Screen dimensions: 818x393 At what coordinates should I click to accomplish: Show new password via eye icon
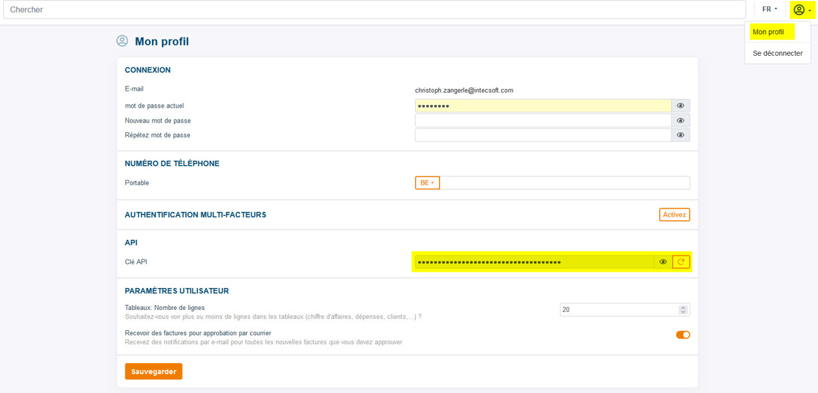tap(681, 121)
